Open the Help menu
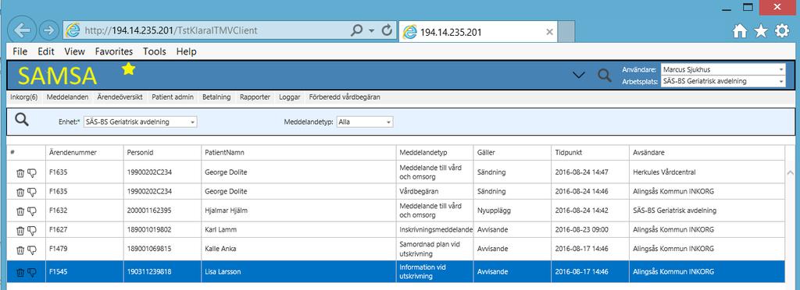Image resolution: width=800 pixels, height=290 pixels. click(186, 51)
